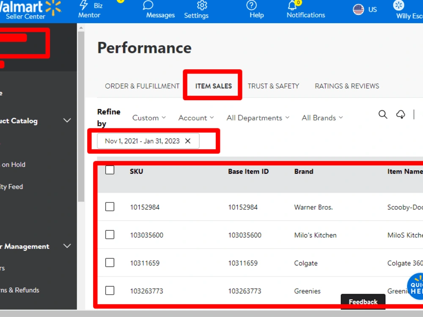
Task: Click search magnifier icon in table toolbar
Action: [x=383, y=115]
